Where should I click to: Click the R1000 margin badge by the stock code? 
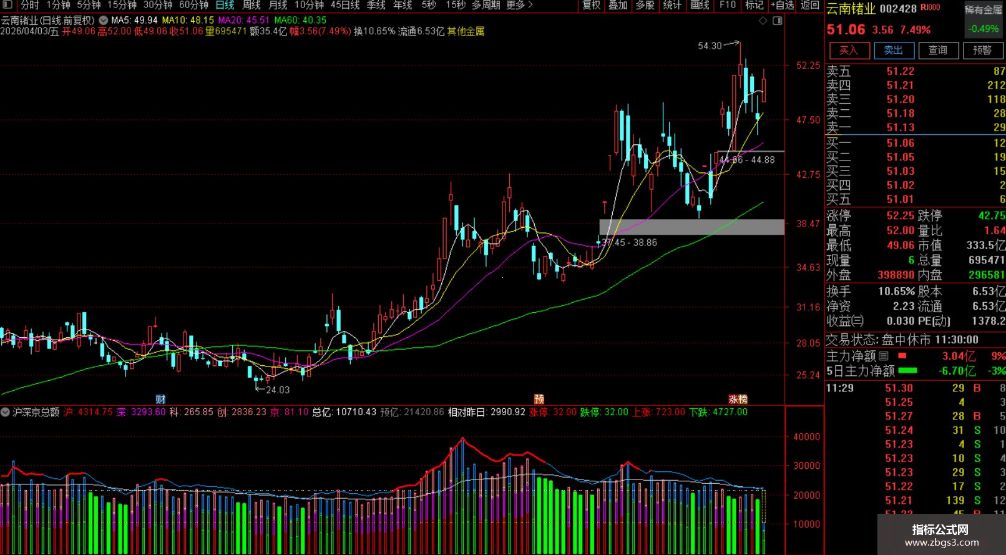(x=930, y=7)
